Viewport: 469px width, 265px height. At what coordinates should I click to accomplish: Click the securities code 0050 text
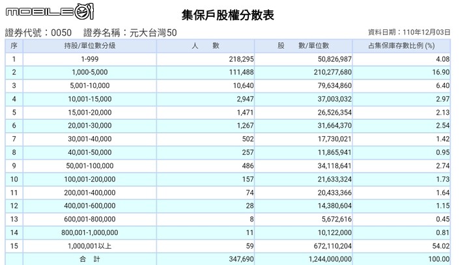point(61,33)
